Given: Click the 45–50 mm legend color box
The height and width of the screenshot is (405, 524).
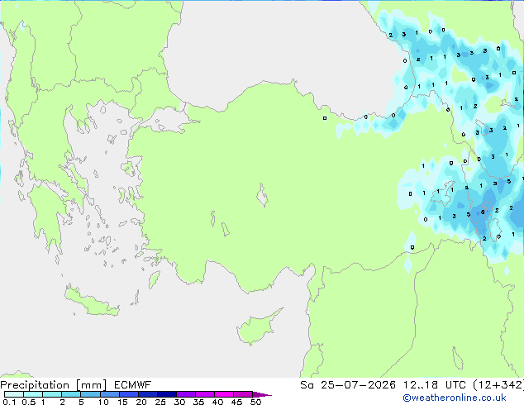Looking at the screenshot, I should tap(243, 394).
